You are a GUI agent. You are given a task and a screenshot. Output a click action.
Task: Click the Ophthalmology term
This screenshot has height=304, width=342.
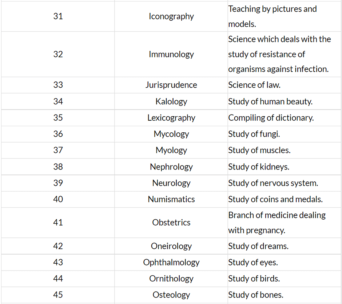pos(171,262)
